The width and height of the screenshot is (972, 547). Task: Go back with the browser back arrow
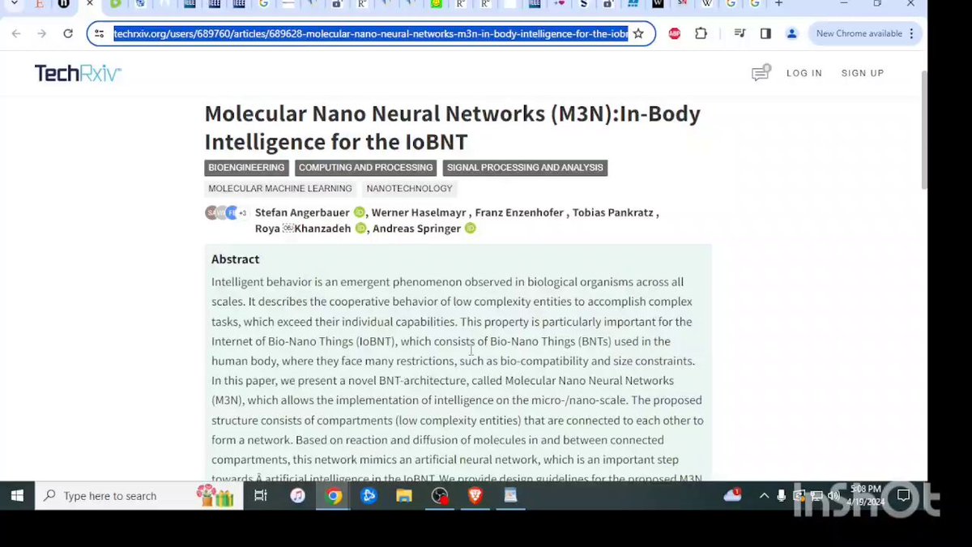[x=16, y=34]
